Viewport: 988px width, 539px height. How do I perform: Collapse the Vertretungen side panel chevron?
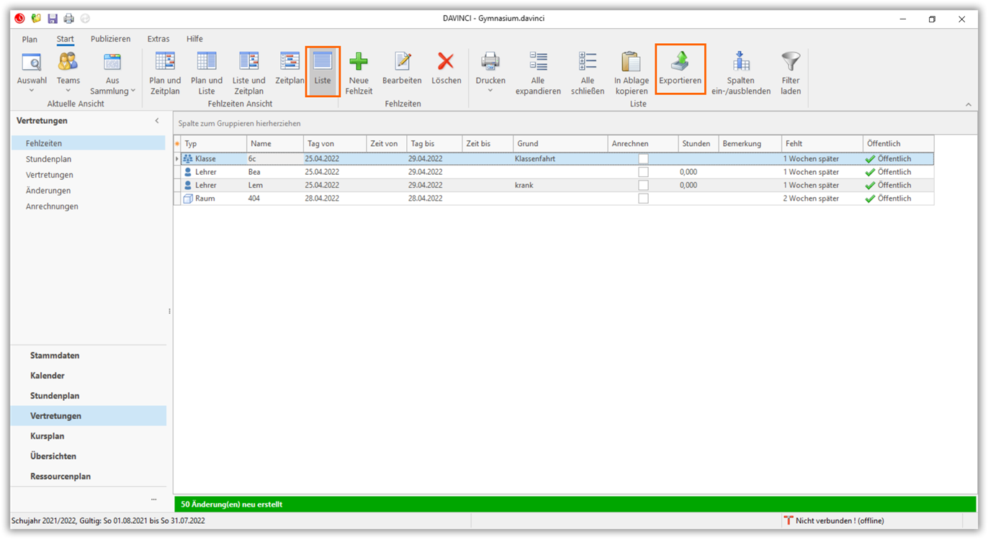click(x=157, y=121)
